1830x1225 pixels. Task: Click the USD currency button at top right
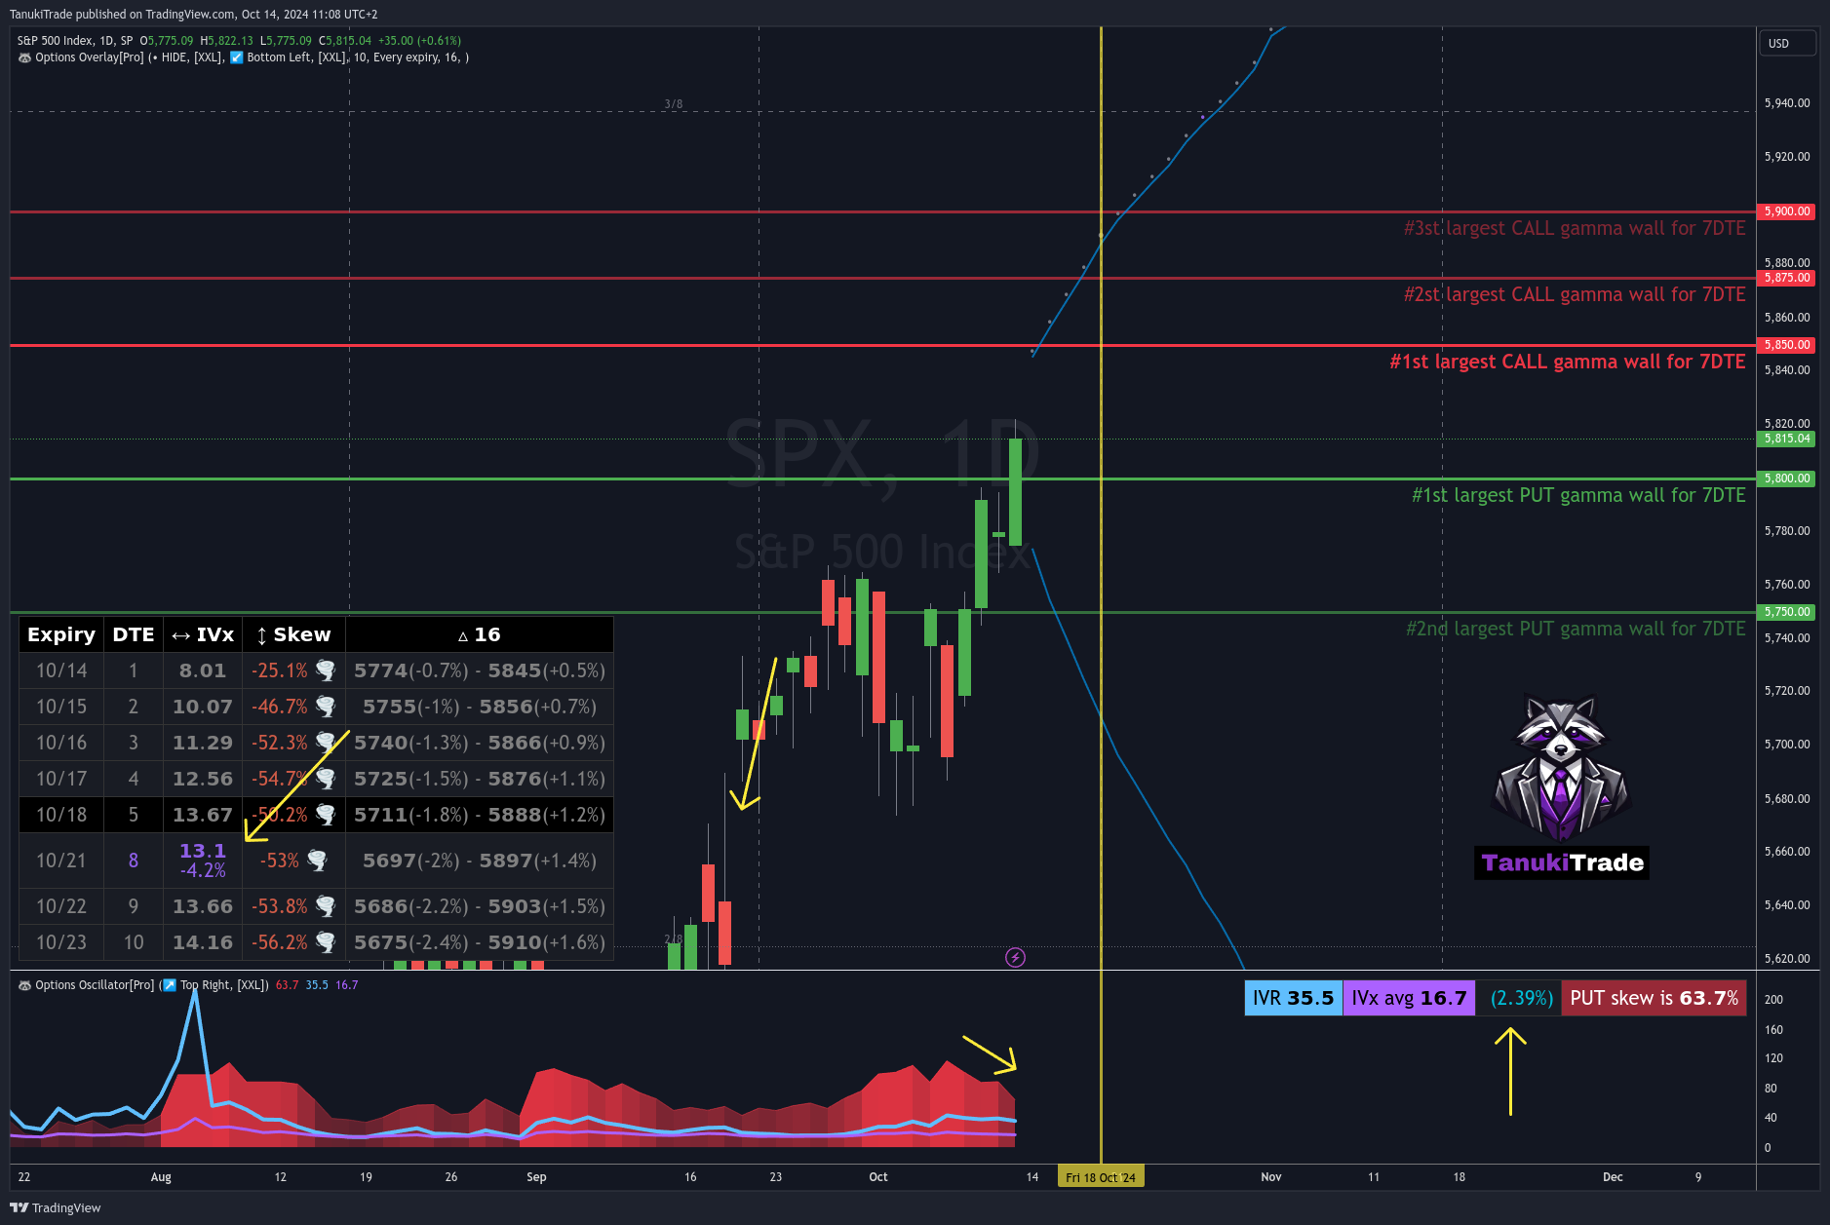pyautogui.click(x=1788, y=43)
